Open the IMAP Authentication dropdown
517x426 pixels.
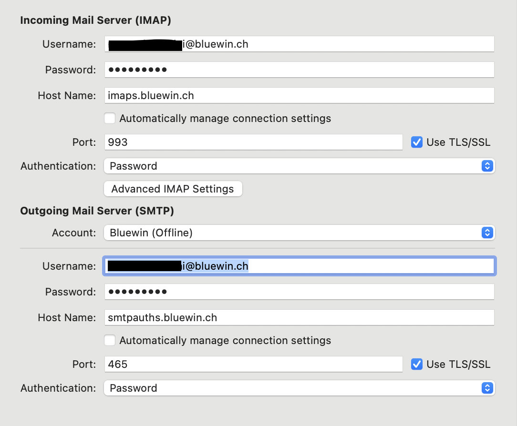[299, 166]
